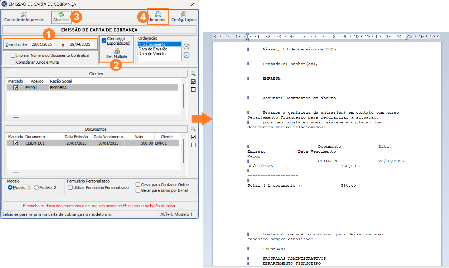Click Documentos grid vertical scrollbar

[184, 151]
